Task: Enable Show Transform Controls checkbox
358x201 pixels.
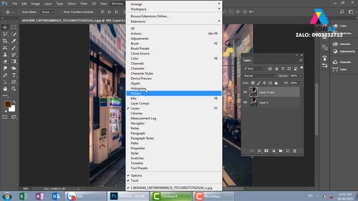Action: pyautogui.click(x=61, y=12)
